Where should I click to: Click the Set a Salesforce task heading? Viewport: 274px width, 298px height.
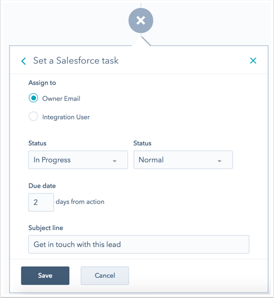[76, 61]
